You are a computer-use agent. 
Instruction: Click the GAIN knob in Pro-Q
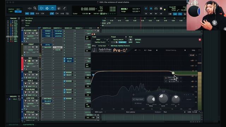pos(163,98)
